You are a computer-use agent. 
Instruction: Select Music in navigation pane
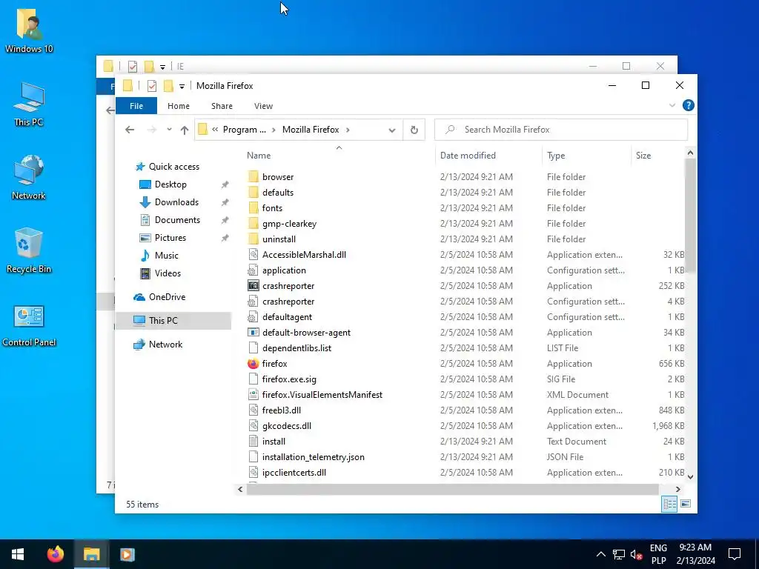click(x=167, y=256)
